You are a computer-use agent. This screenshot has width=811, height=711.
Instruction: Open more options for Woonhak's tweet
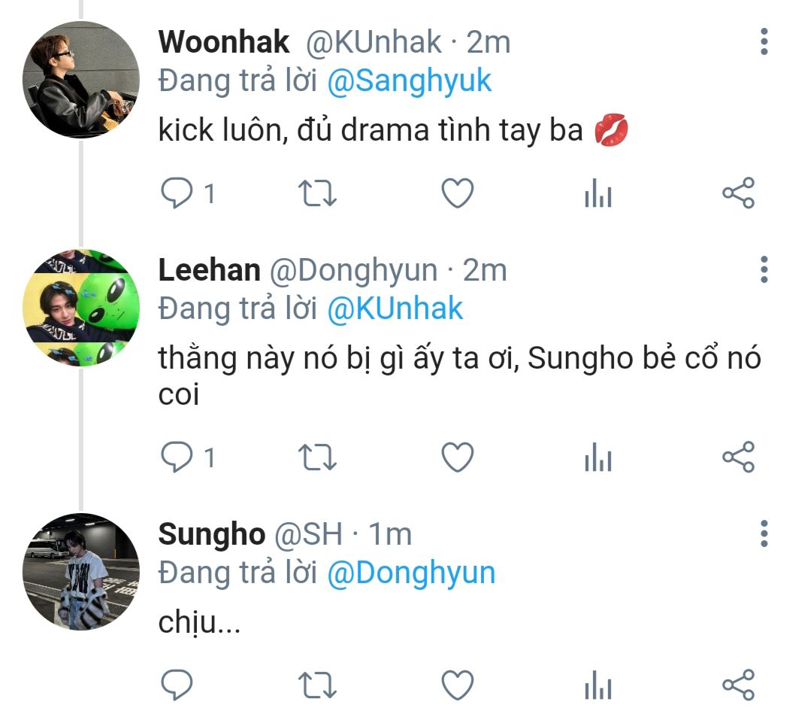coord(764,42)
